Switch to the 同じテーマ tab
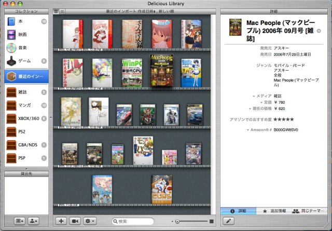The width and height of the screenshot is (332, 231). click(x=309, y=211)
